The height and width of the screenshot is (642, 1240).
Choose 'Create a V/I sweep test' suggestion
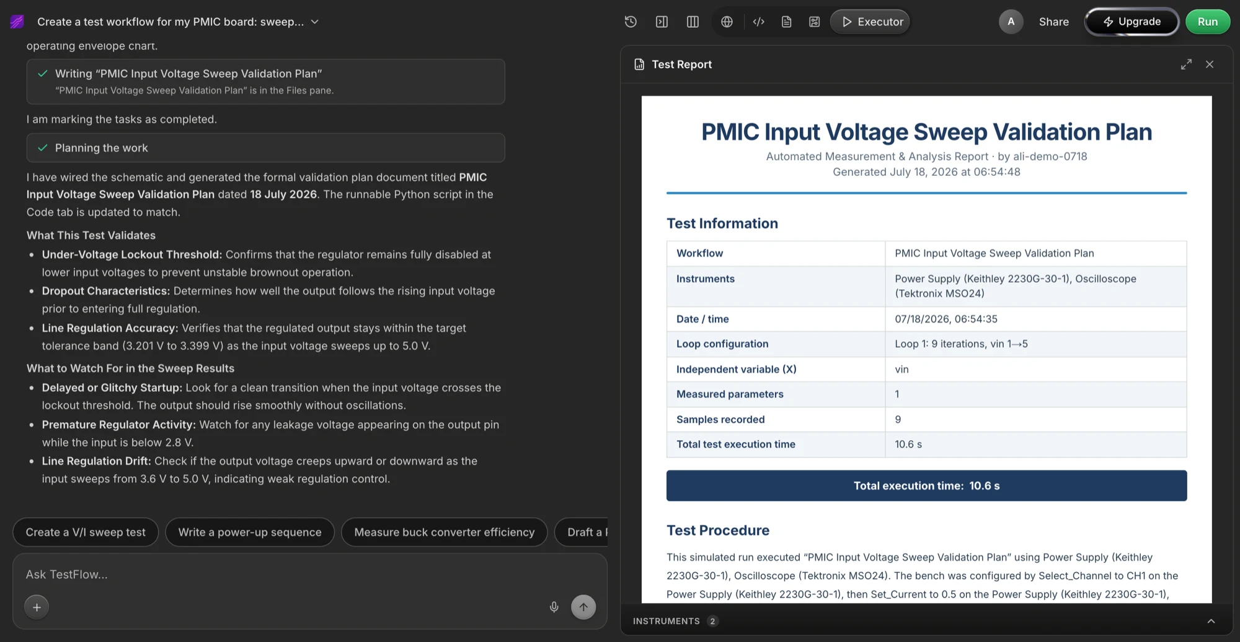tap(86, 532)
